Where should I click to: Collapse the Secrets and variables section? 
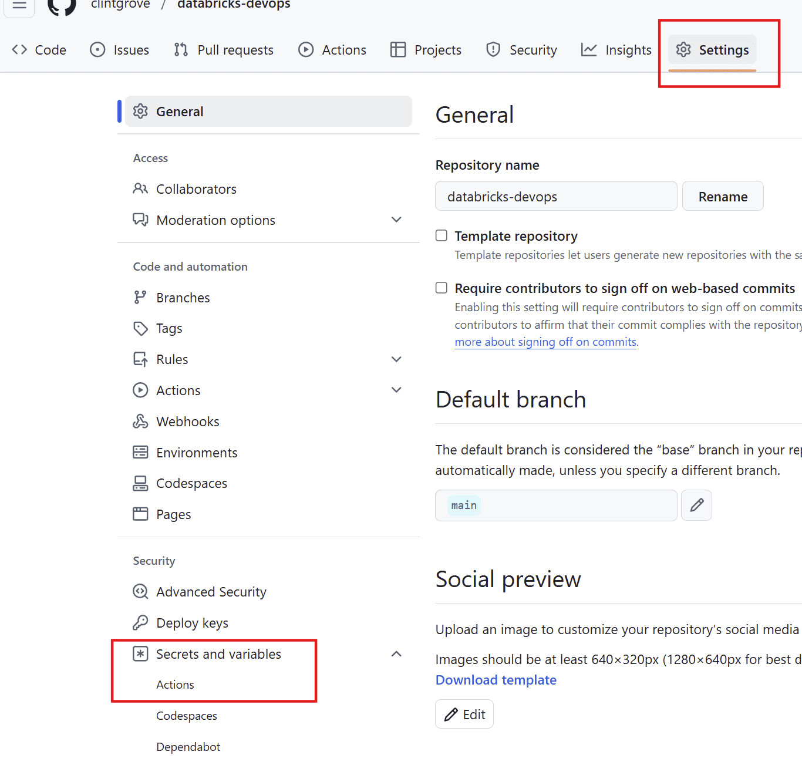396,654
